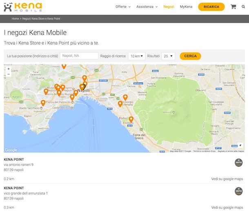The height and width of the screenshot is (211, 249).
Task: Select map pin left of San Giorgio a Cremano
Action: [x=120, y=104]
